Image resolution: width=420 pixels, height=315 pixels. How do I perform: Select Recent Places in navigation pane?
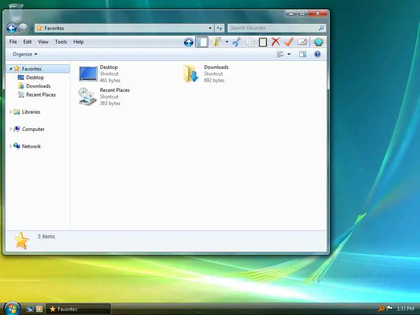[41, 95]
